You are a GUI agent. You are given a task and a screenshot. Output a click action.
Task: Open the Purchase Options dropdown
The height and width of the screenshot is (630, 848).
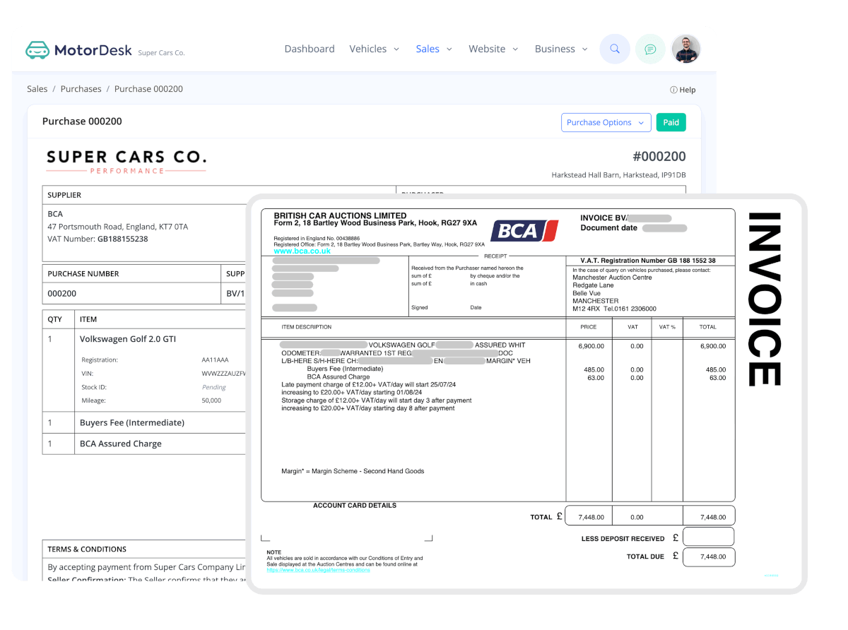click(606, 123)
